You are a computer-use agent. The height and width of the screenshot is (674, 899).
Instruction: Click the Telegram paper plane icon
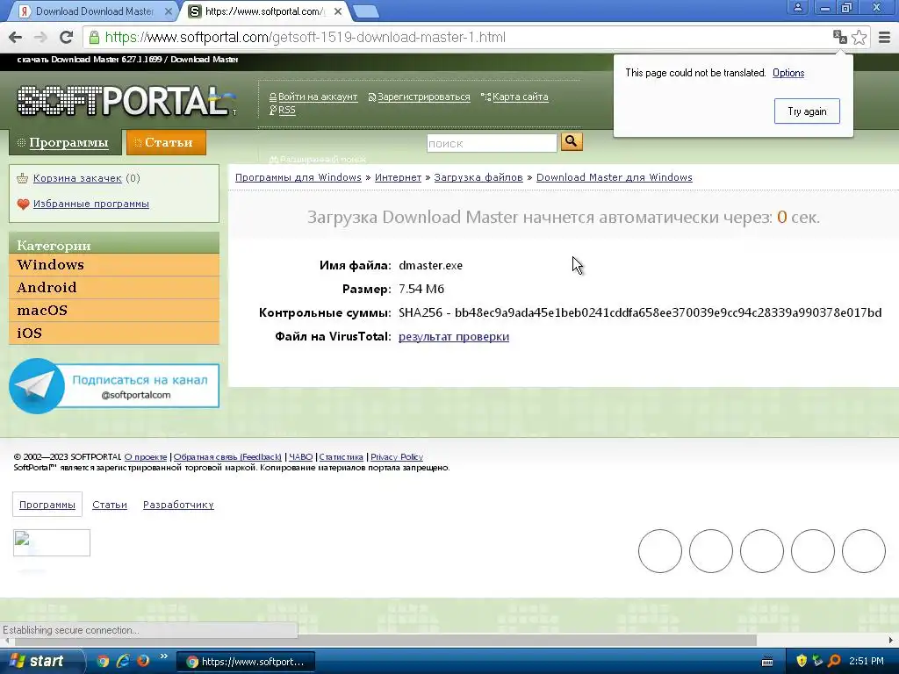coord(37,386)
